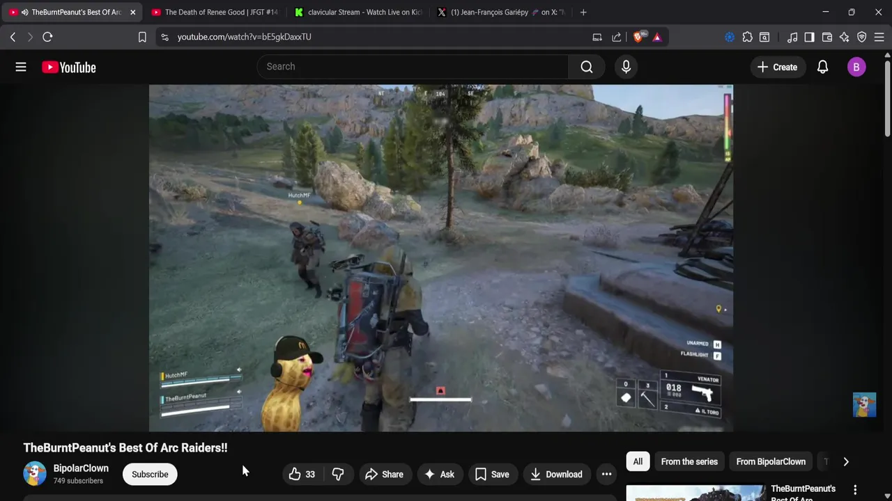Open BipolarClown channel name link
The image size is (892, 501).
pos(81,468)
